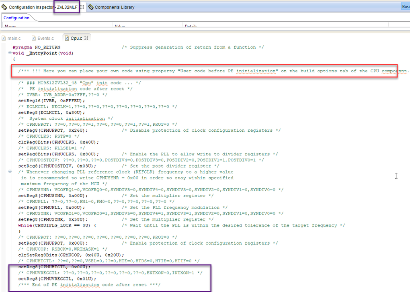The image size is (410, 292).
Task: Click 'setReg8(CPMUSYNR, 0x58U);' statement
Action: coord(53,219)
